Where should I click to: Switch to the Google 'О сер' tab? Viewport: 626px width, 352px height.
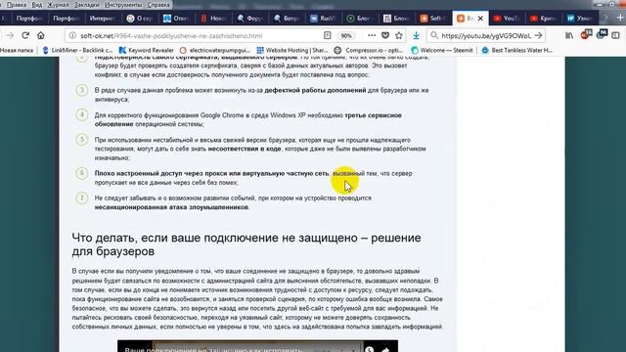point(139,19)
